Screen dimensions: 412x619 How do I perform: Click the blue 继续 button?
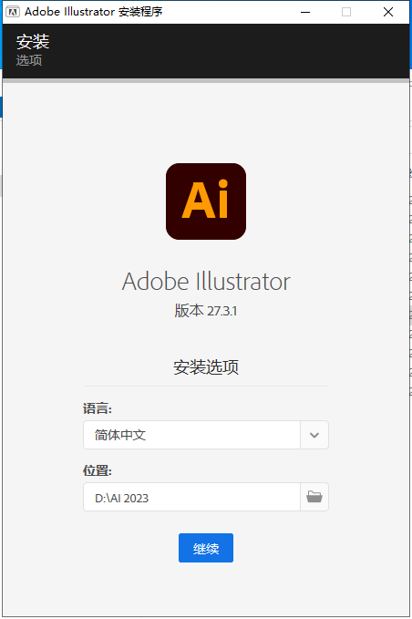(206, 548)
